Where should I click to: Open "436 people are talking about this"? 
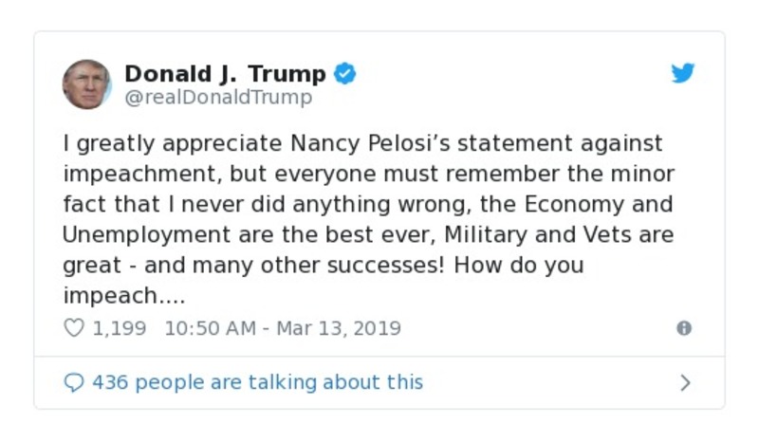pyautogui.click(x=257, y=382)
